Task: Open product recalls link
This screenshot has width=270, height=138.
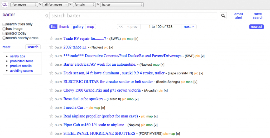Action: click(x=21, y=66)
